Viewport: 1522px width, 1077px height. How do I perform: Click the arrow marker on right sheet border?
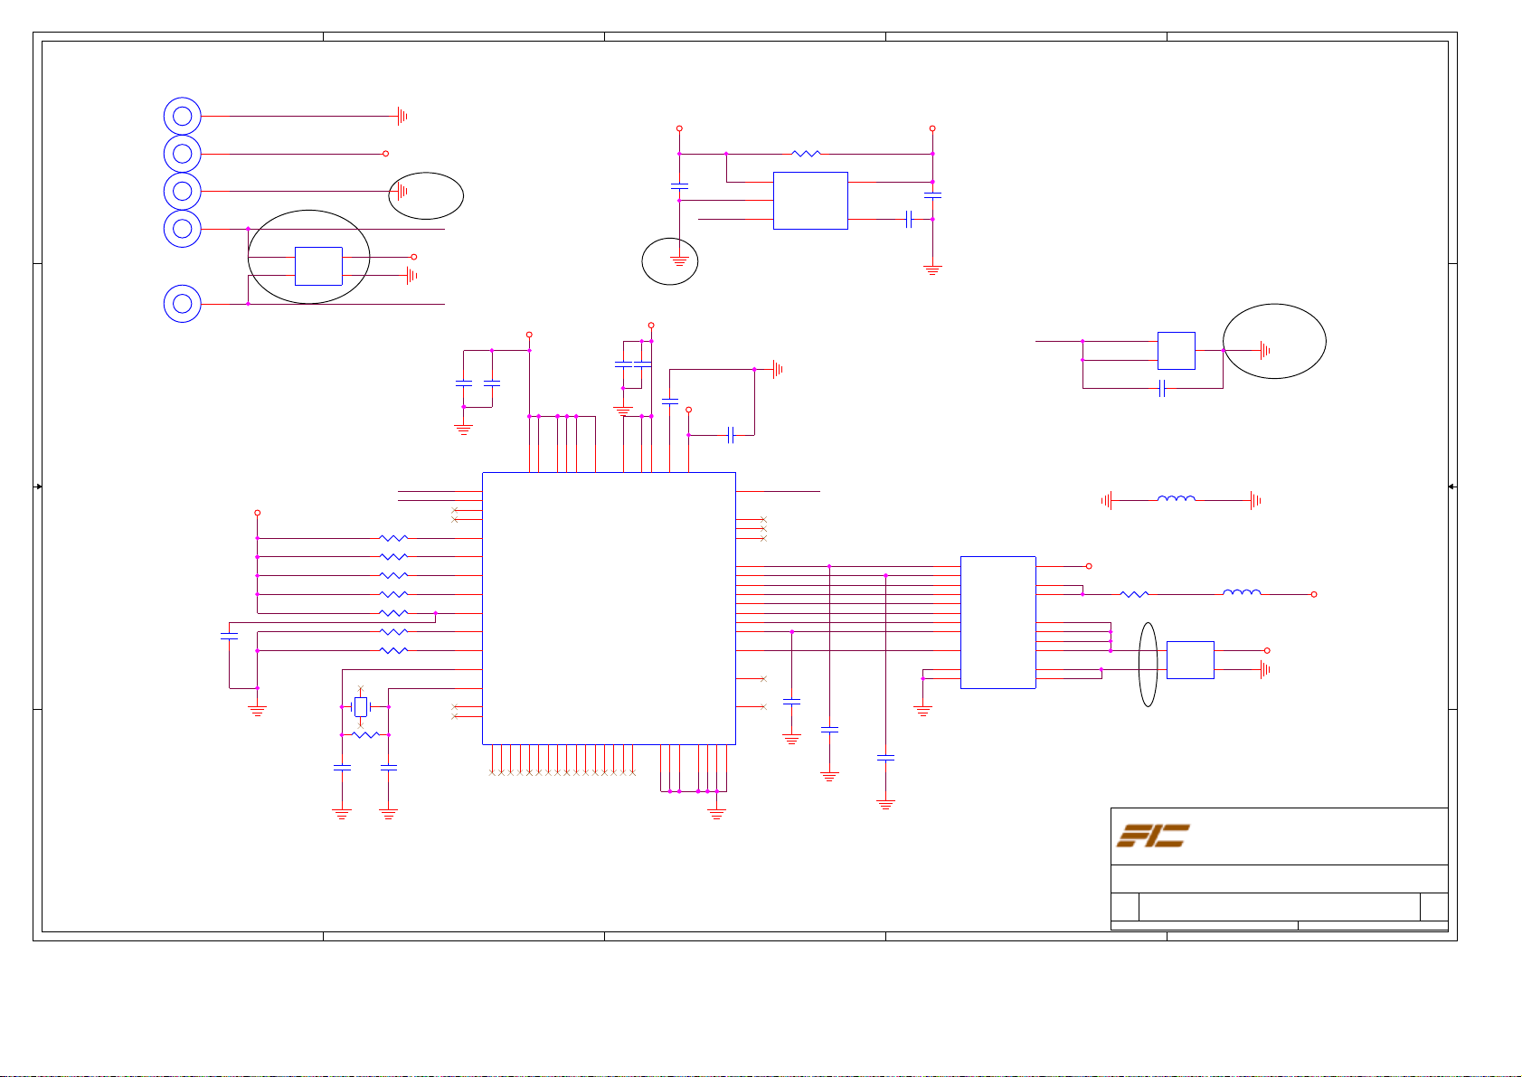click(x=1452, y=487)
